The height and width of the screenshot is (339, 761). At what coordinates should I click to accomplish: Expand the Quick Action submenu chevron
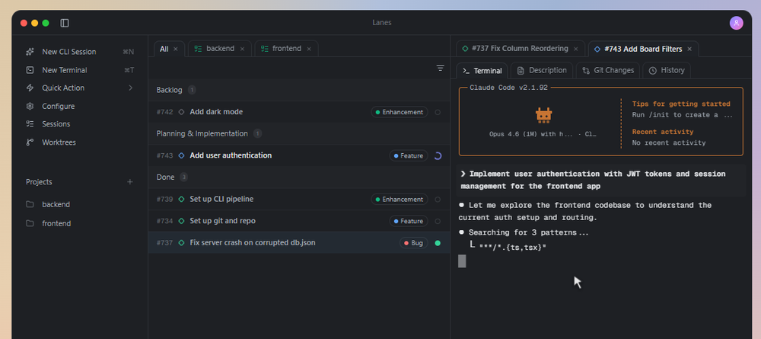pyautogui.click(x=130, y=88)
